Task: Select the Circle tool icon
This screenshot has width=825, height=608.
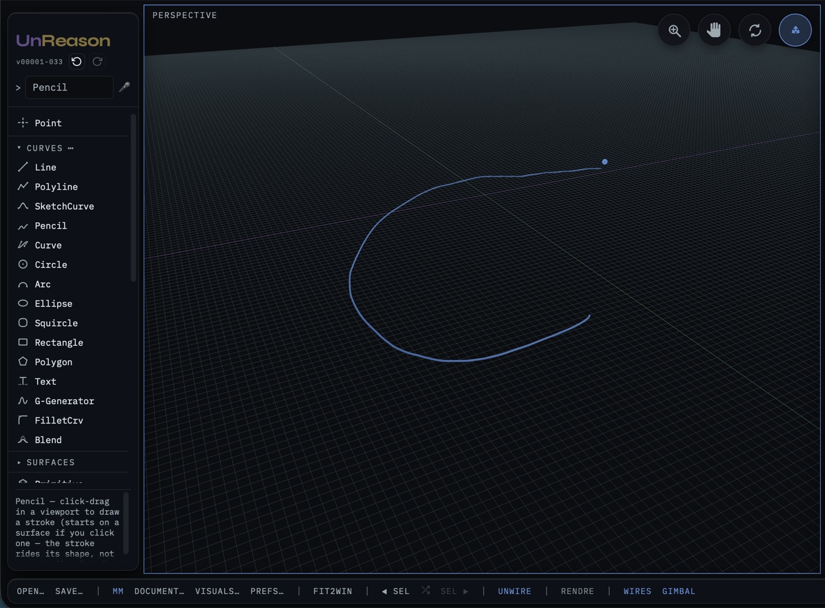Action: (23, 265)
